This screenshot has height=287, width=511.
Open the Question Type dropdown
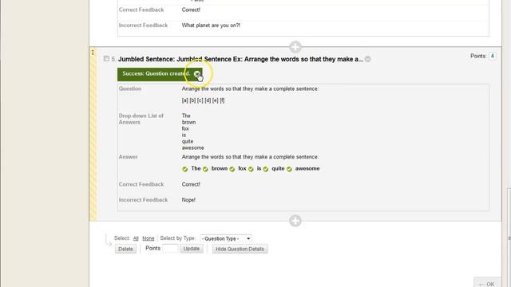tap(226, 238)
